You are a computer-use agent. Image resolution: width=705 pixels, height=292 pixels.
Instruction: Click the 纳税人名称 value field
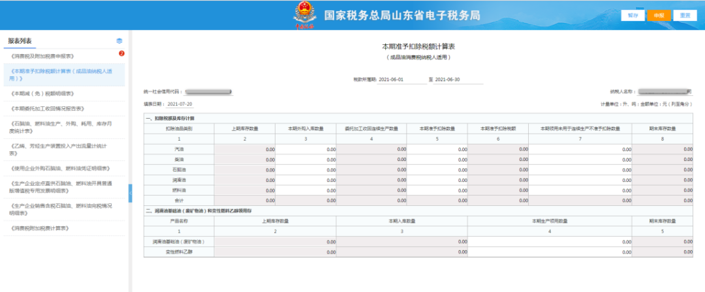665,91
